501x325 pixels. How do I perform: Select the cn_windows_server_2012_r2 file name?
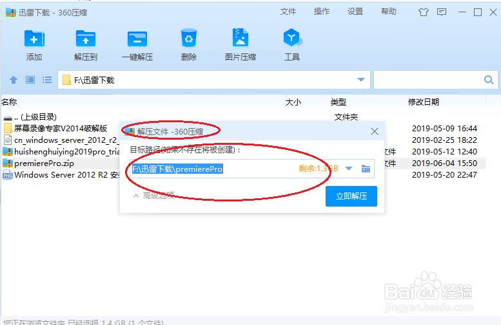click(x=66, y=140)
